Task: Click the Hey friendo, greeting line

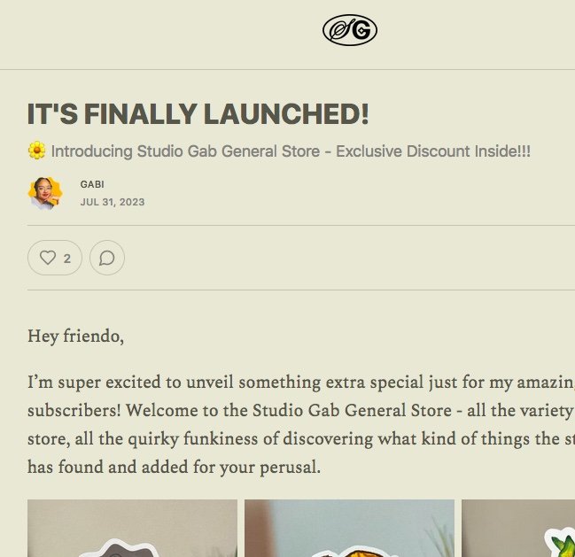Action: [x=76, y=337]
